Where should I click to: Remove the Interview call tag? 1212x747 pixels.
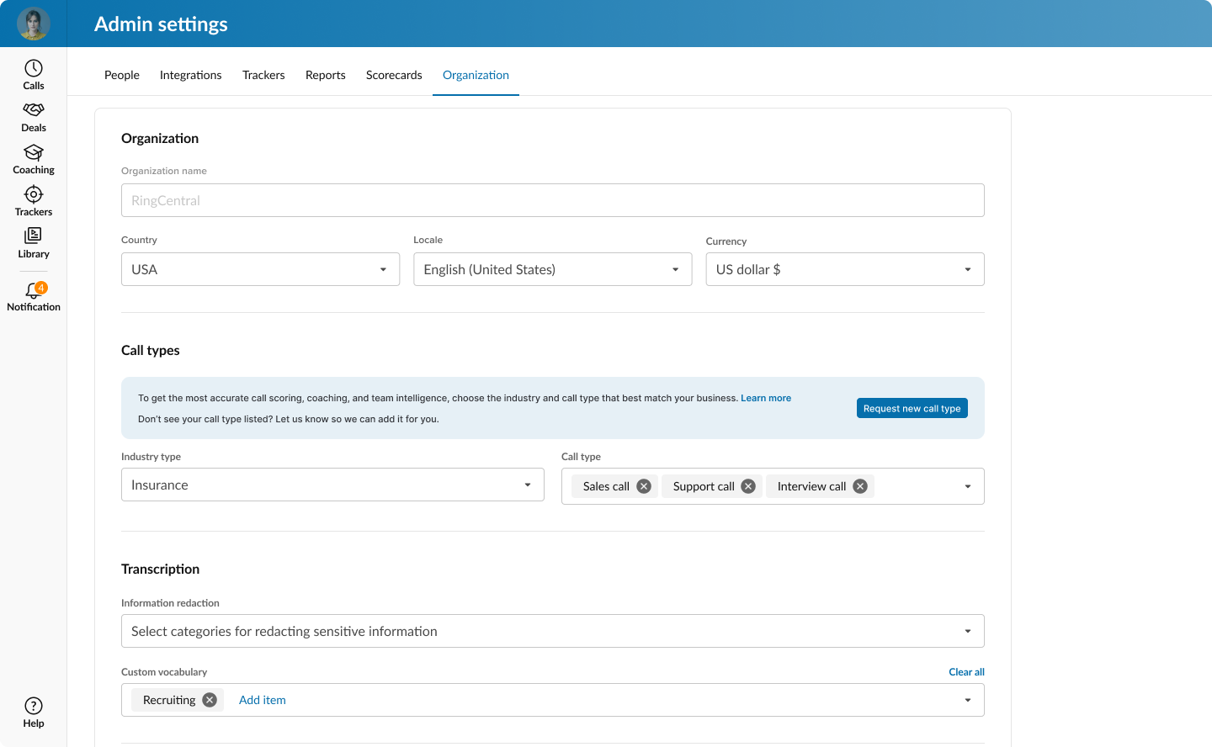coord(860,486)
